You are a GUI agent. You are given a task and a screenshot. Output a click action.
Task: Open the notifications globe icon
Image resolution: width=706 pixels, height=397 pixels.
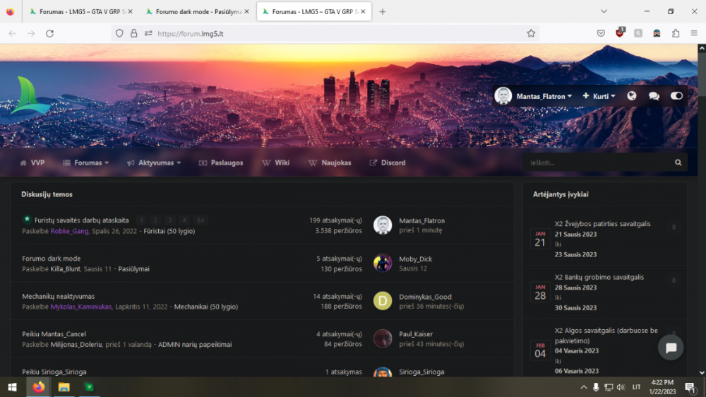pyautogui.click(x=632, y=96)
